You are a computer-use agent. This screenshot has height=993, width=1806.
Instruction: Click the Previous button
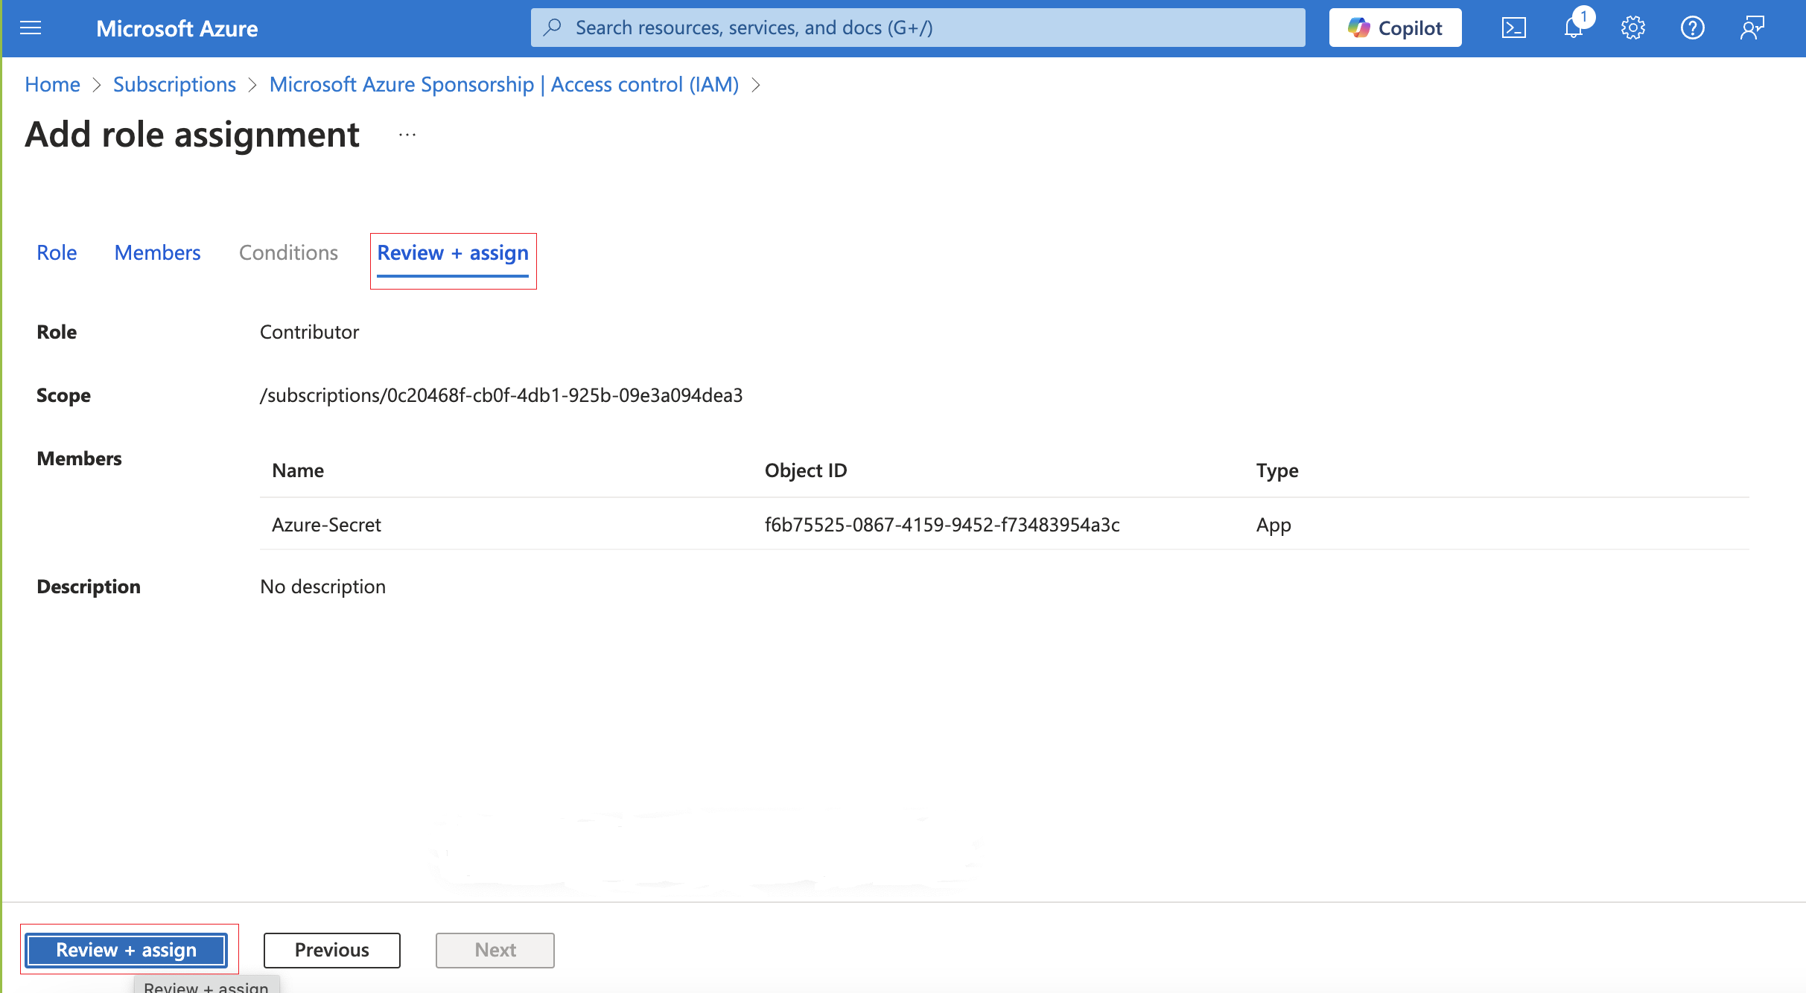coord(331,951)
